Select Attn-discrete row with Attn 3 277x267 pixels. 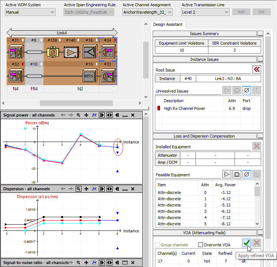click(205, 211)
